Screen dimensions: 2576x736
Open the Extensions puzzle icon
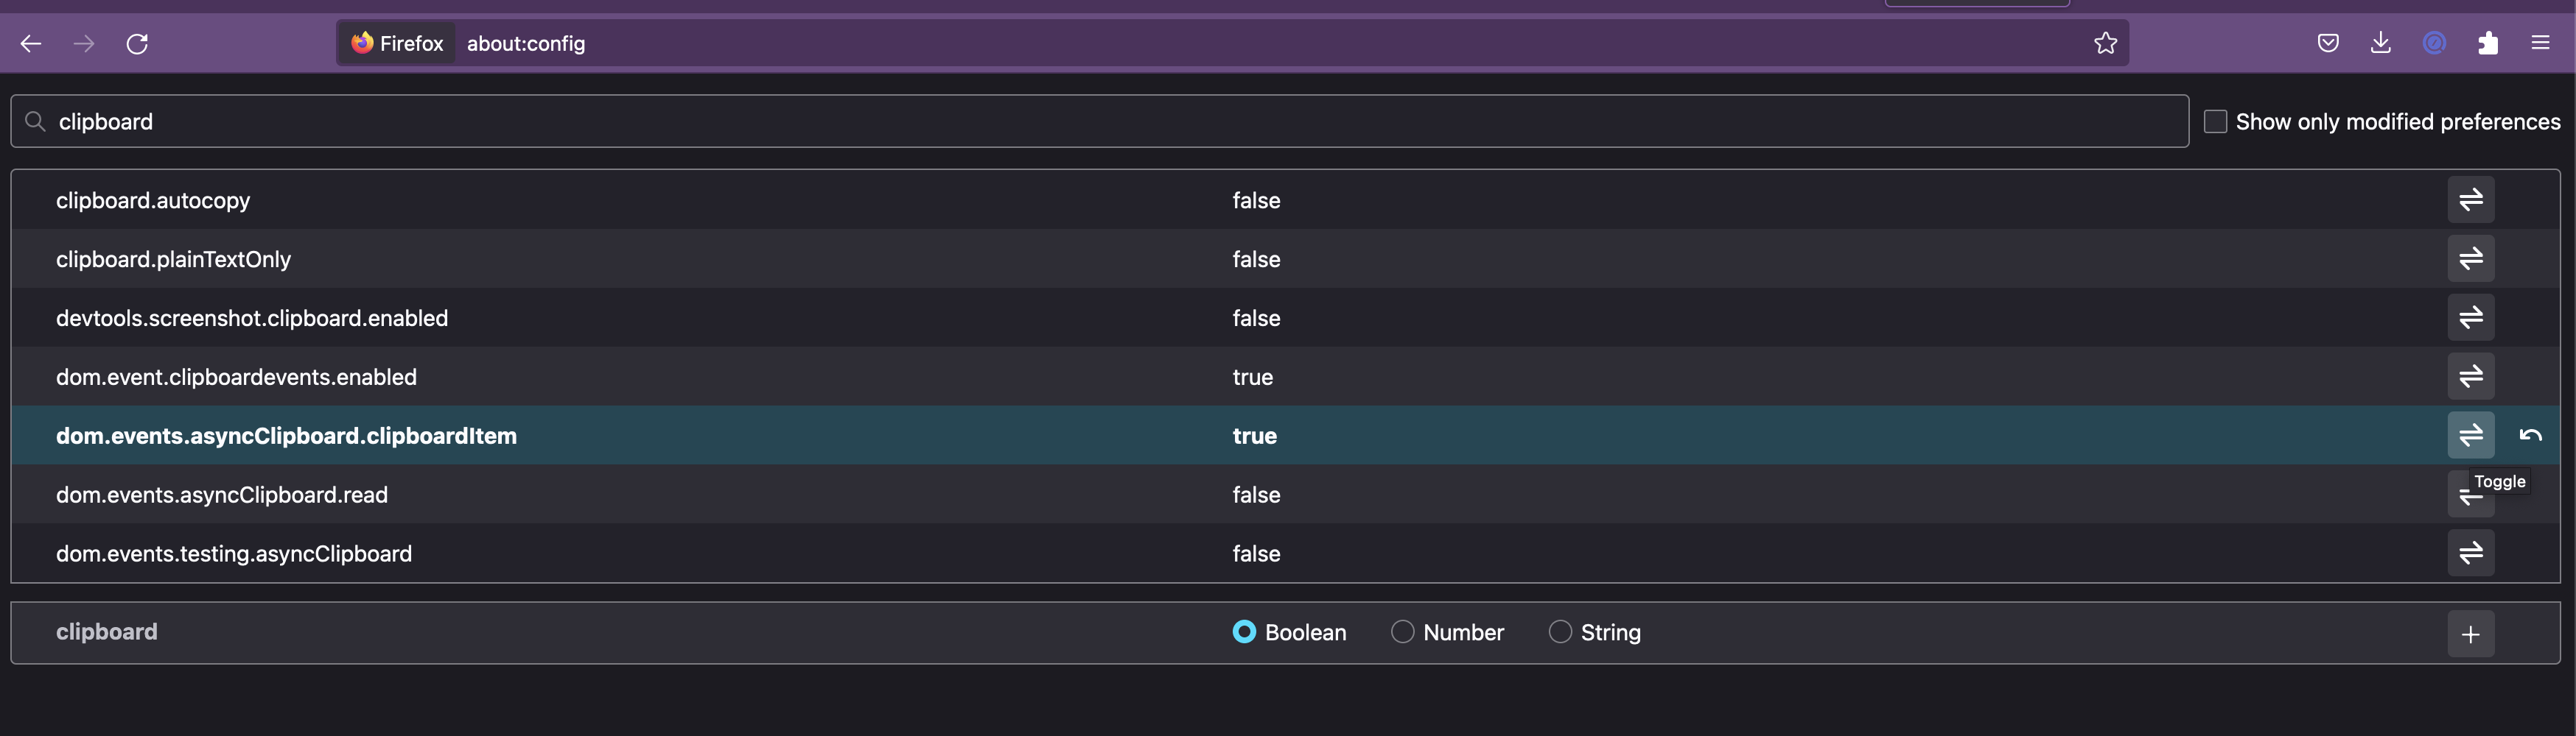click(x=2488, y=43)
